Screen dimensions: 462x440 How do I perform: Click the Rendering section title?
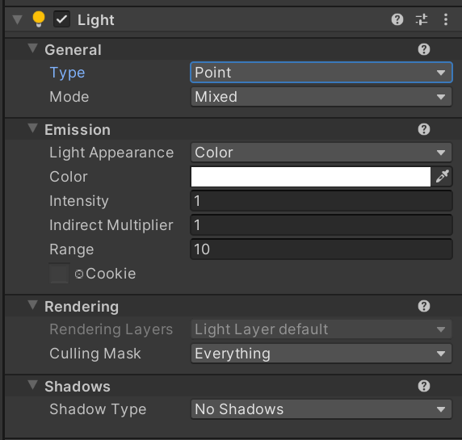(82, 307)
